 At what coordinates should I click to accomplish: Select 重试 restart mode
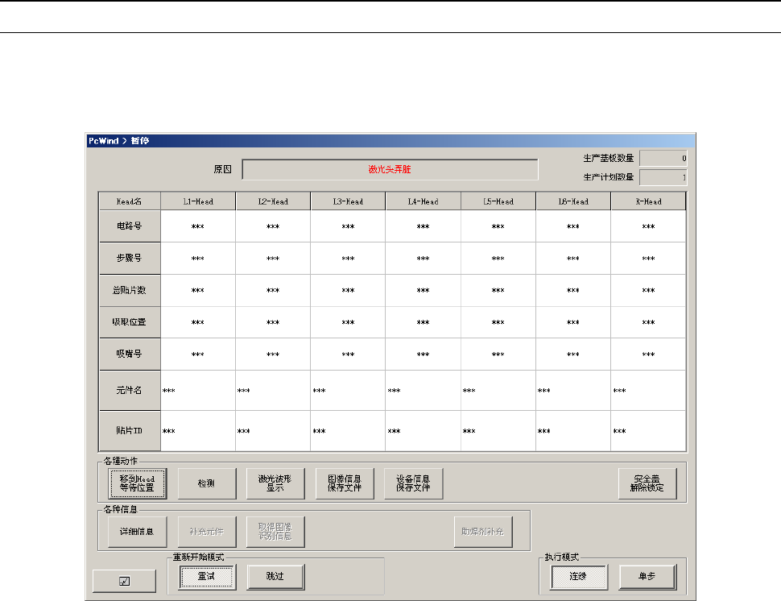[207, 577]
